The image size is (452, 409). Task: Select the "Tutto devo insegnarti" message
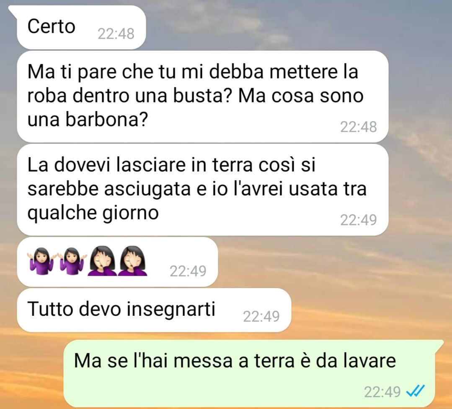coord(154,310)
